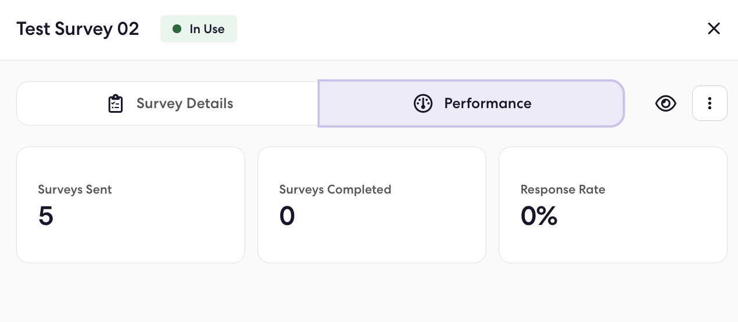Click the In Use status badge

tap(199, 29)
